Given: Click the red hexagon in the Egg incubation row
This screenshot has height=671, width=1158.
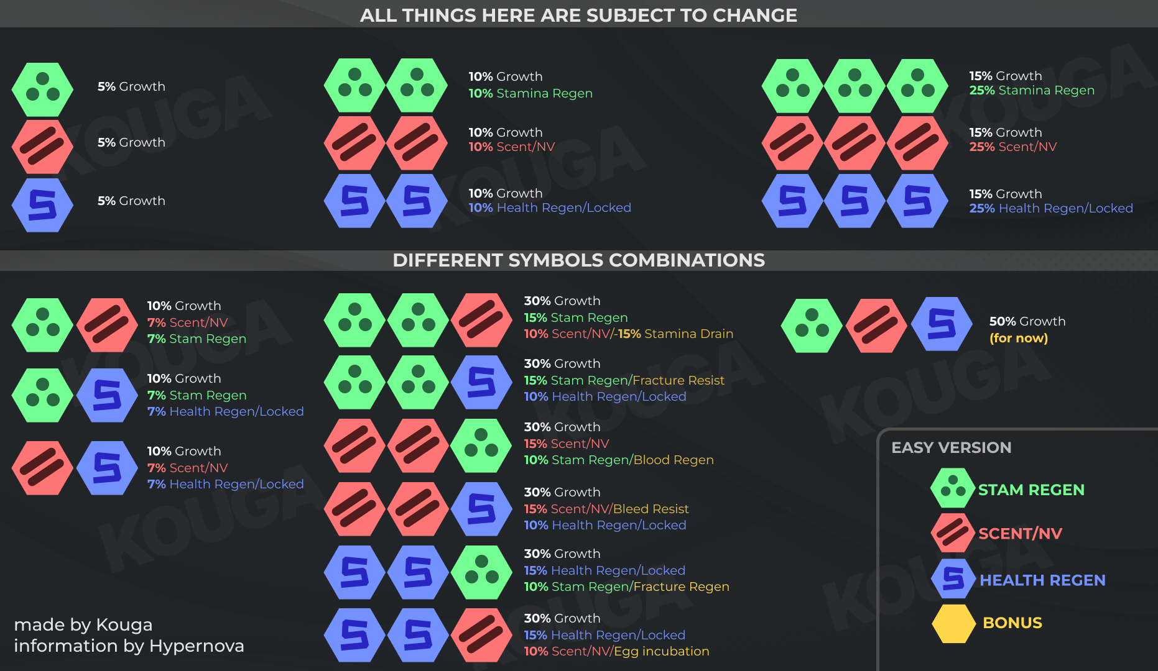Looking at the screenshot, I should (x=481, y=635).
